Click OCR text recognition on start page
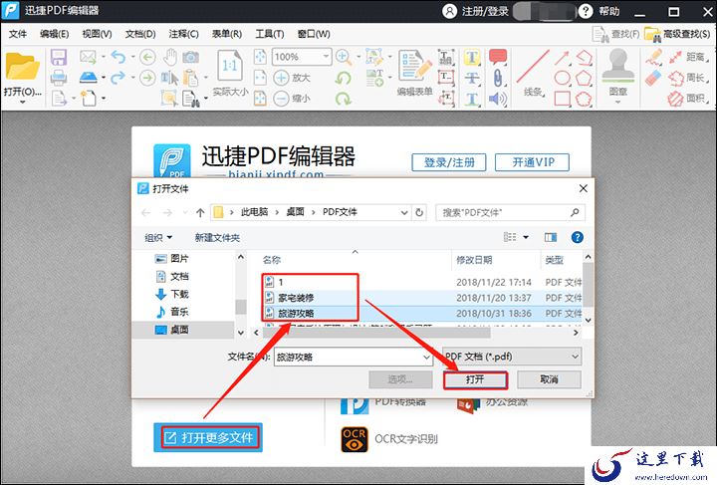The width and height of the screenshot is (717, 485). click(389, 439)
